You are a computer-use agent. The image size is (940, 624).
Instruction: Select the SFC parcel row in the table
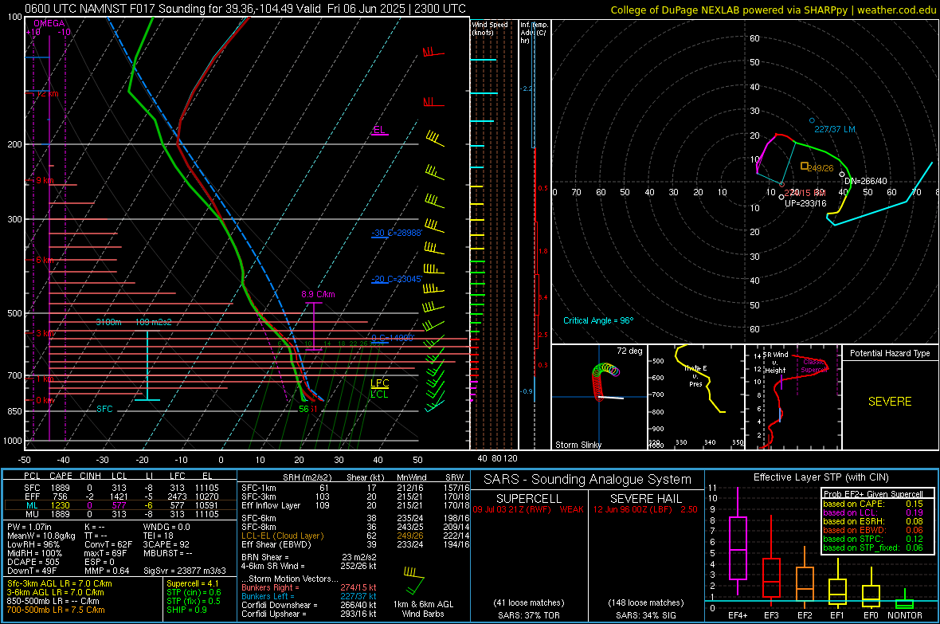click(120, 488)
